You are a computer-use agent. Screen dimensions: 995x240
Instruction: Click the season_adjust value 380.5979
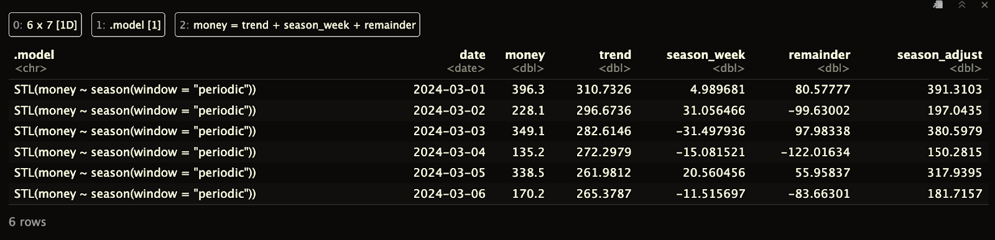pos(955,131)
